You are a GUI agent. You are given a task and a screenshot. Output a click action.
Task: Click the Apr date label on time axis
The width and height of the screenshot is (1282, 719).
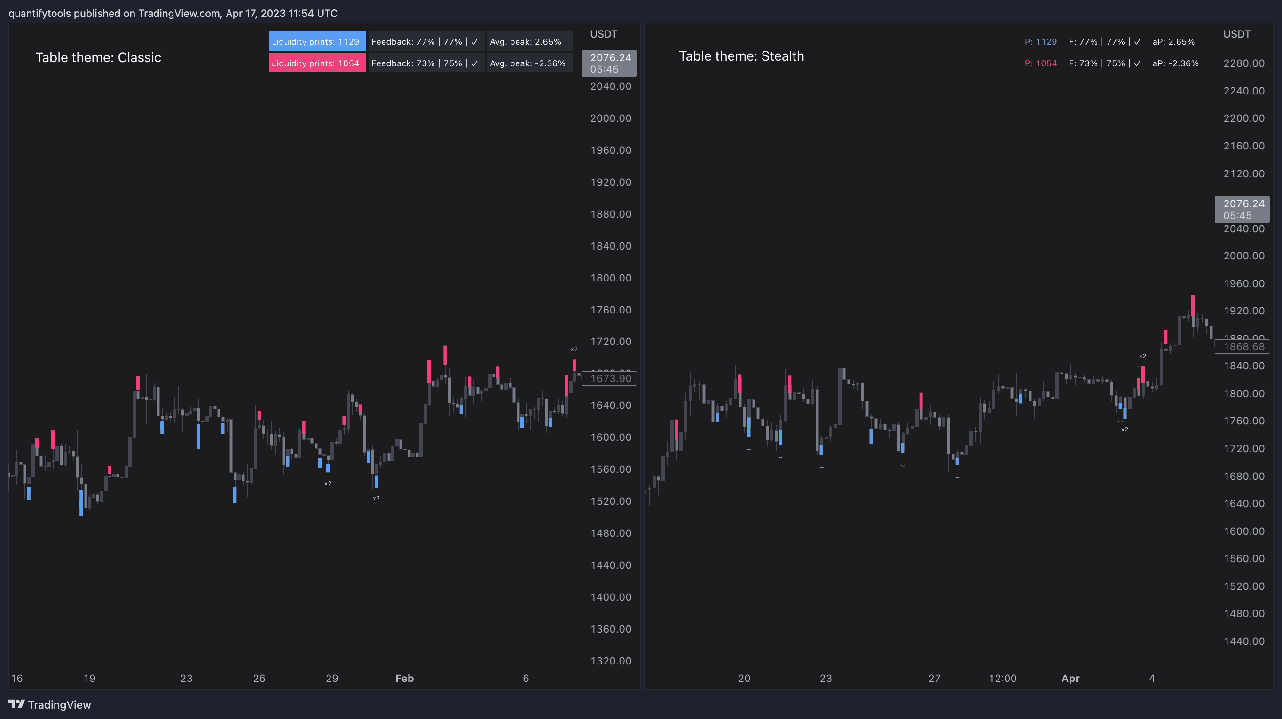pos(1070,678)
